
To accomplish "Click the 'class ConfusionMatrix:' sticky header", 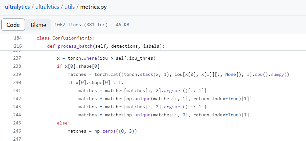I will coord(65,38).
